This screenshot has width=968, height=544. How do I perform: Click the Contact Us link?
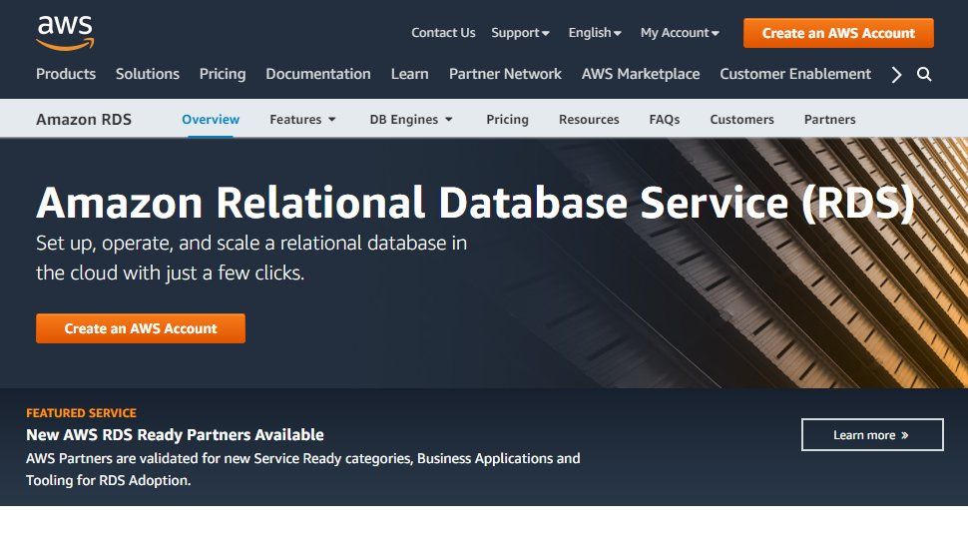[443, 33]
